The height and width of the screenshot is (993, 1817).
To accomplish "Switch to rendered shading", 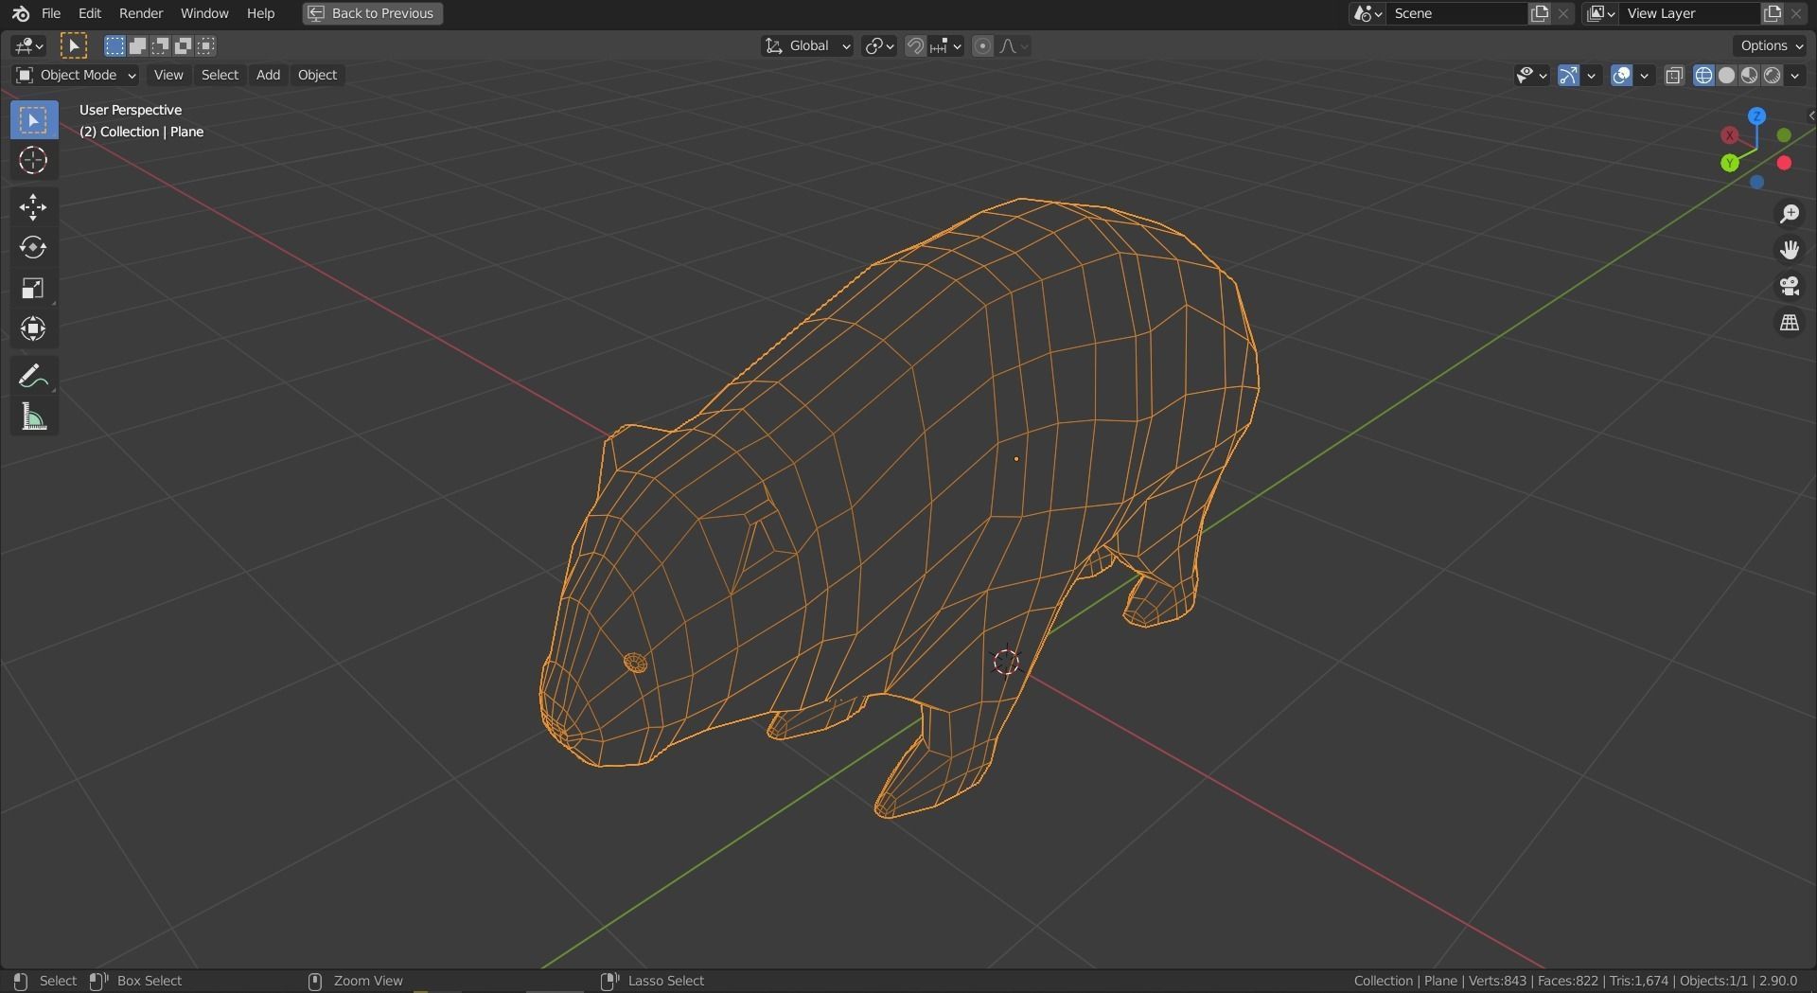I will tap(1772, 76).
